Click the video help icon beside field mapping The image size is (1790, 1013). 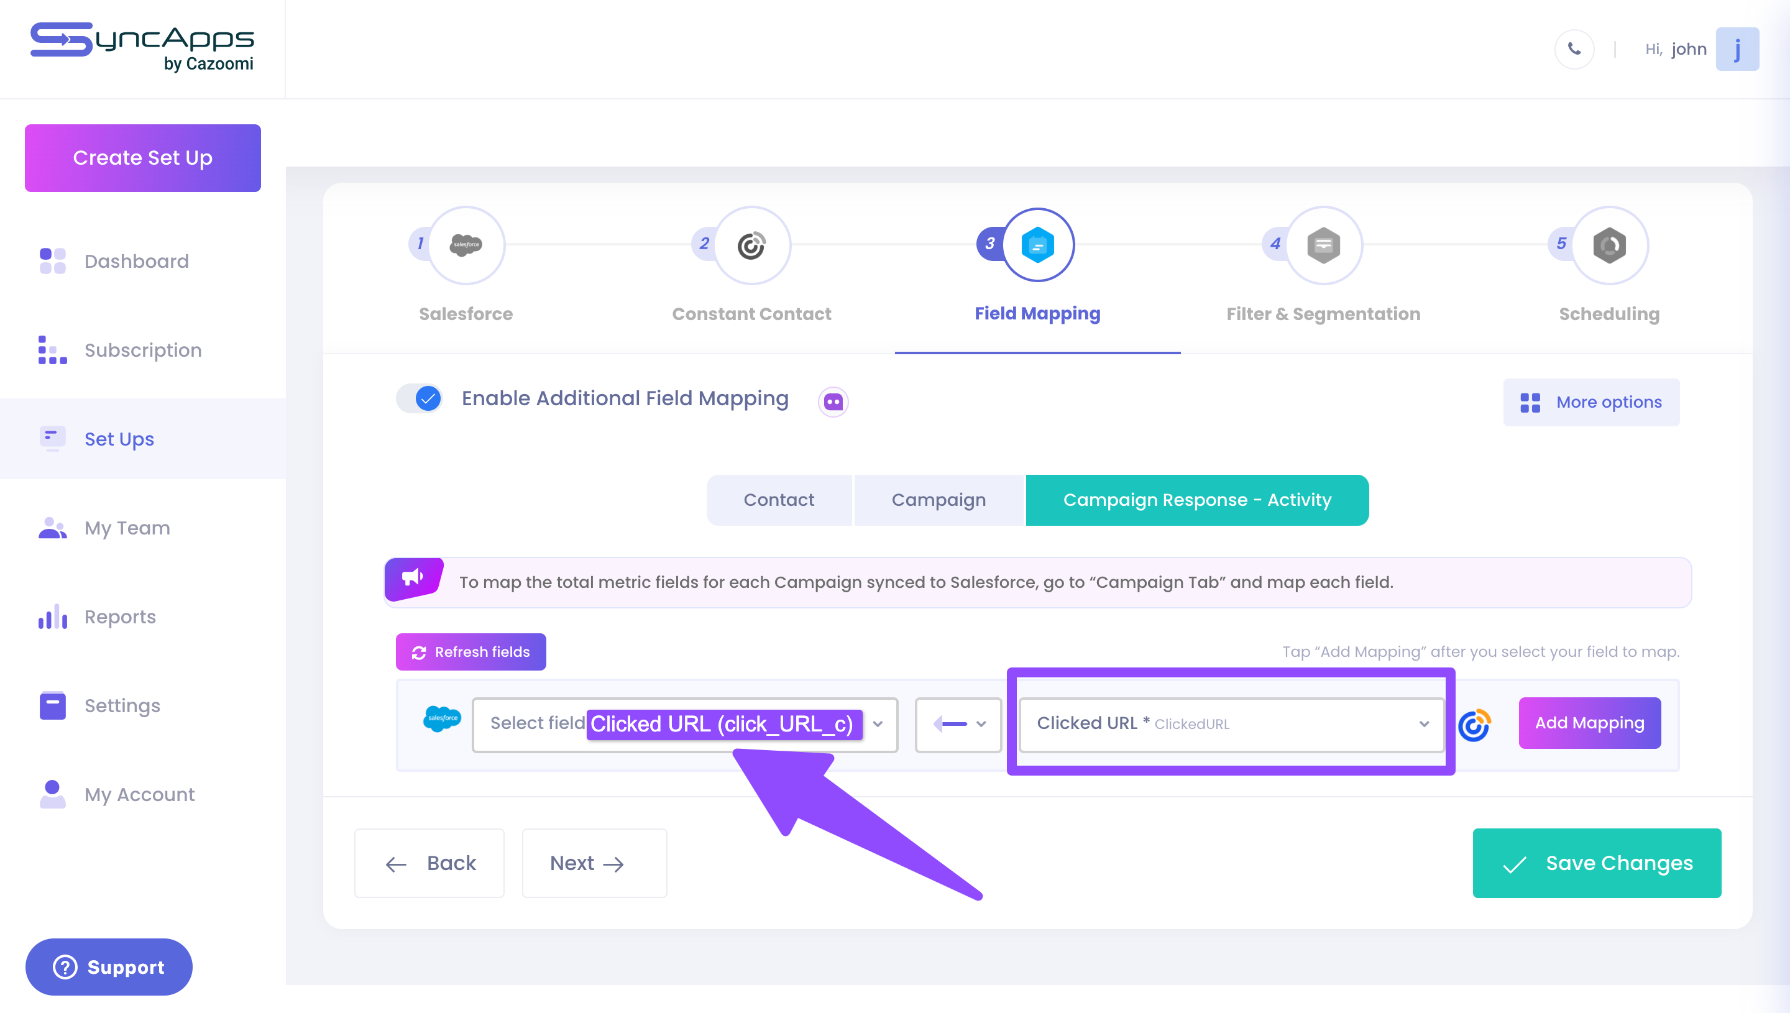pyautogui.click(x=833, y=401)
